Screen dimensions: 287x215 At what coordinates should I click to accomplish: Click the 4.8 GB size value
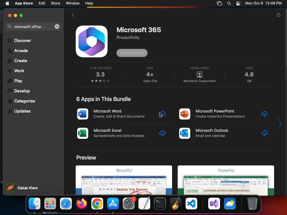pos(249,74)
